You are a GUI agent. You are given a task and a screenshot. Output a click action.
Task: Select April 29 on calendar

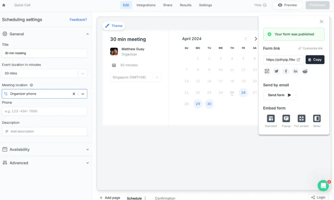pyautogui.click(x=198, y=104)
